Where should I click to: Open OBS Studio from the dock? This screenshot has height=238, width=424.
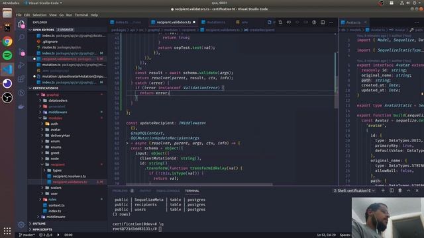(7, 97)
